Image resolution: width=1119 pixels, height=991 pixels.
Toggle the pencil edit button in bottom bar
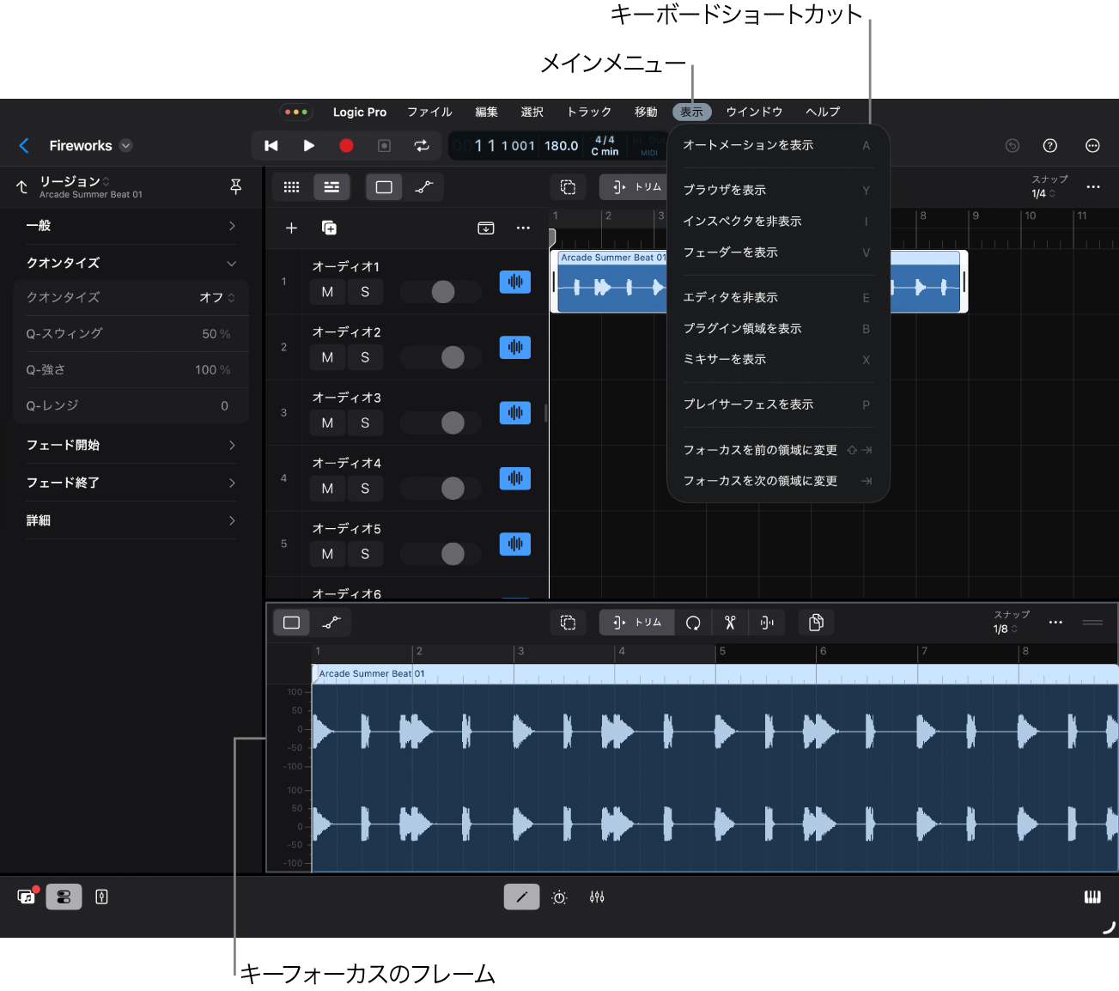pyautogui.click(x=521, y=897)
